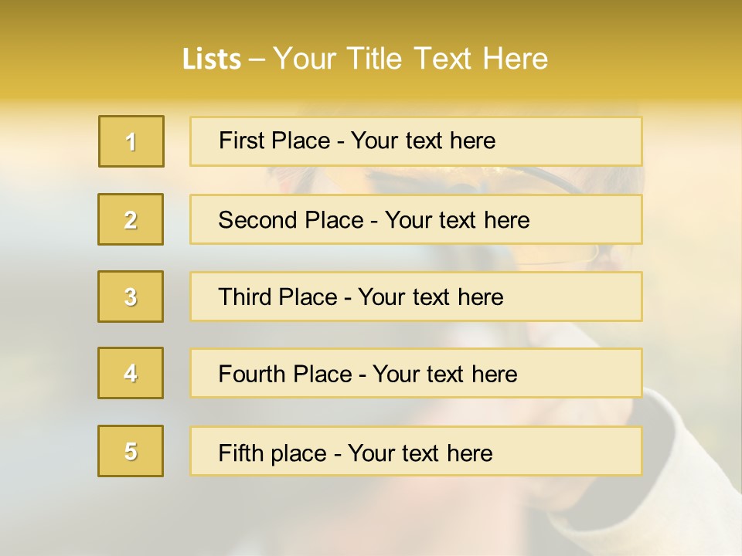Select the number 2 gold square
Viewport: 742px width, 556px height.
pyautogui.click(x=131, y=219)
